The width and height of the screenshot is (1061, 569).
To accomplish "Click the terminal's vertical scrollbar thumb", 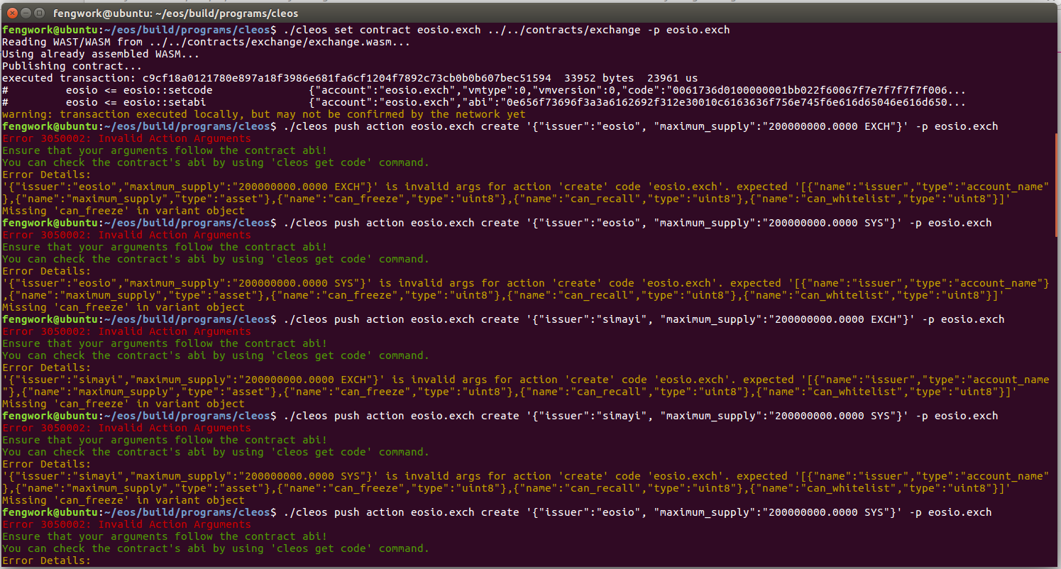I will (x=1057, y=184).
